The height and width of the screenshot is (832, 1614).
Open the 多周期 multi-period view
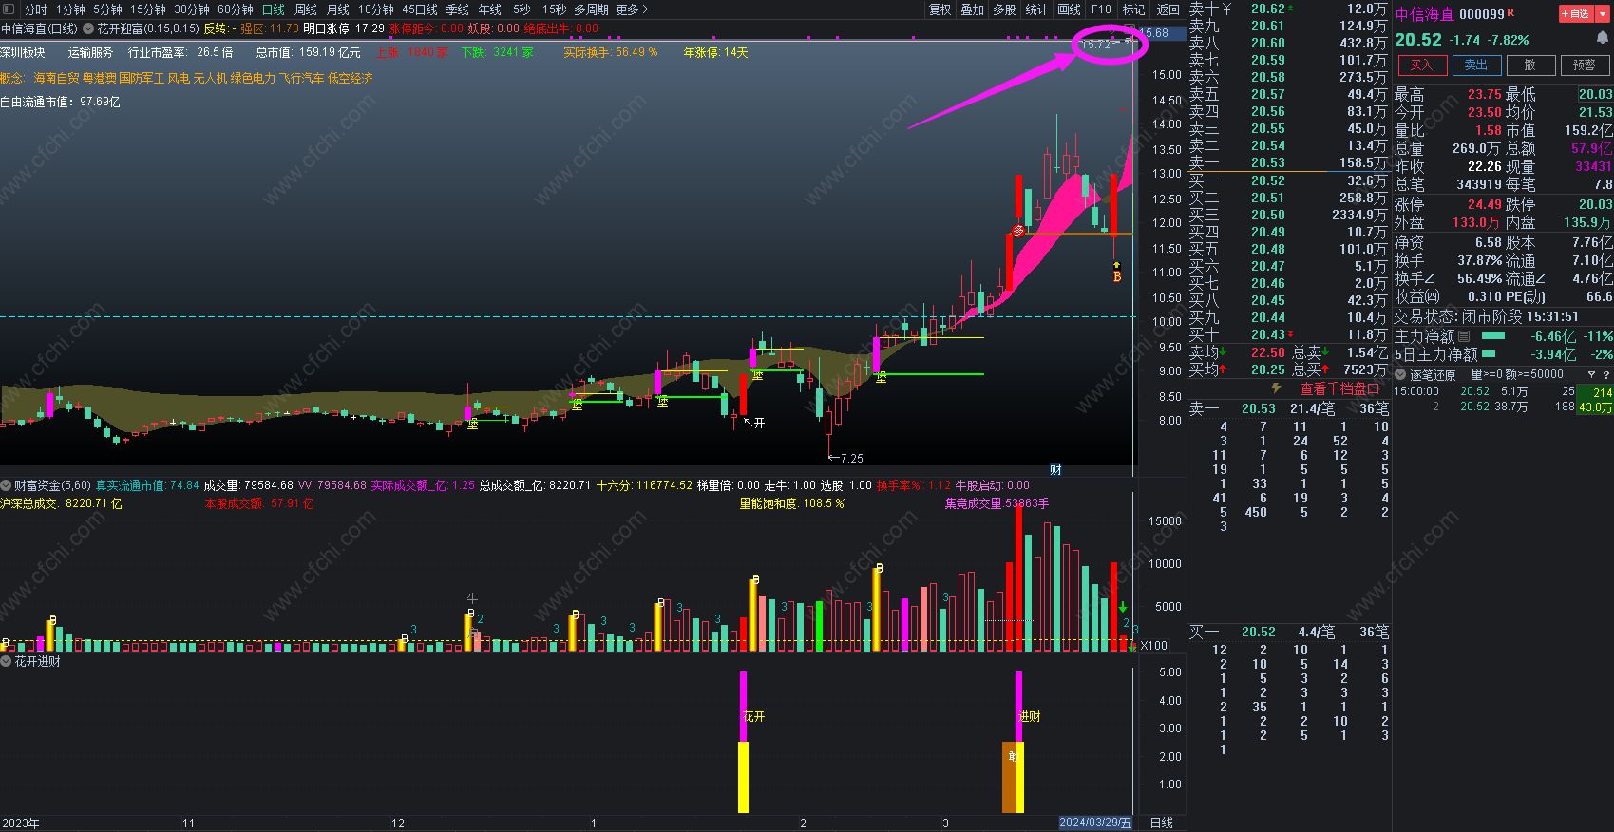click(x=591, y=9)
